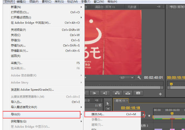Click the export frame camera icon
The image size is (185, 130).
[x=138, y=93]
